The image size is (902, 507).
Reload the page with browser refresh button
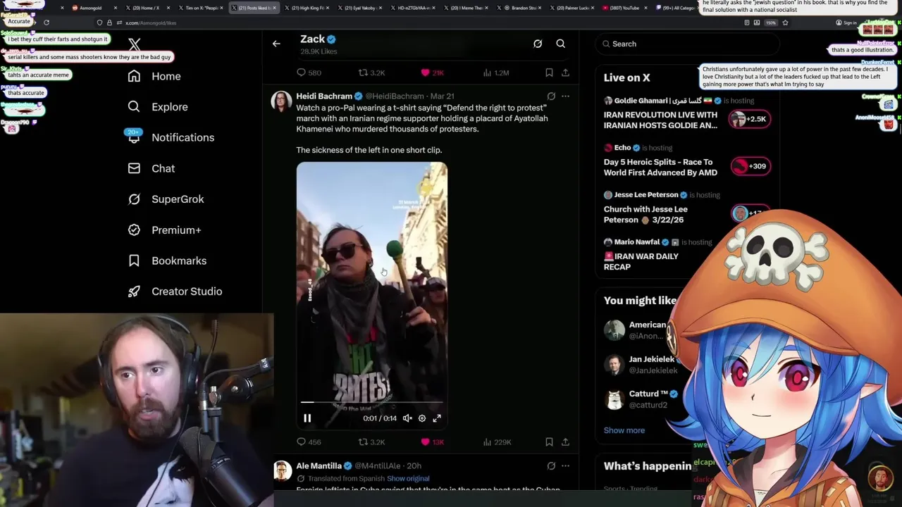pyautogui.click(x=47, y=23)
